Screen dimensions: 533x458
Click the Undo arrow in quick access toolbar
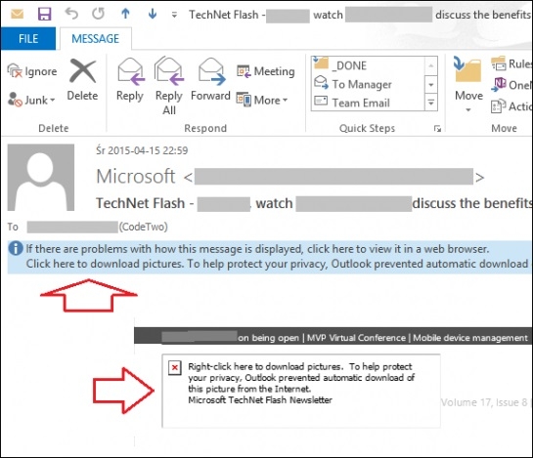coord(71,14)
